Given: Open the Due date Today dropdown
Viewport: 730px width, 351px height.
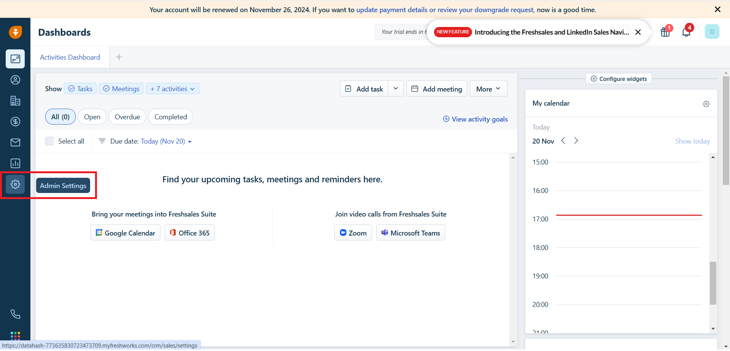Looking at the screenshot, I should 166,141.
